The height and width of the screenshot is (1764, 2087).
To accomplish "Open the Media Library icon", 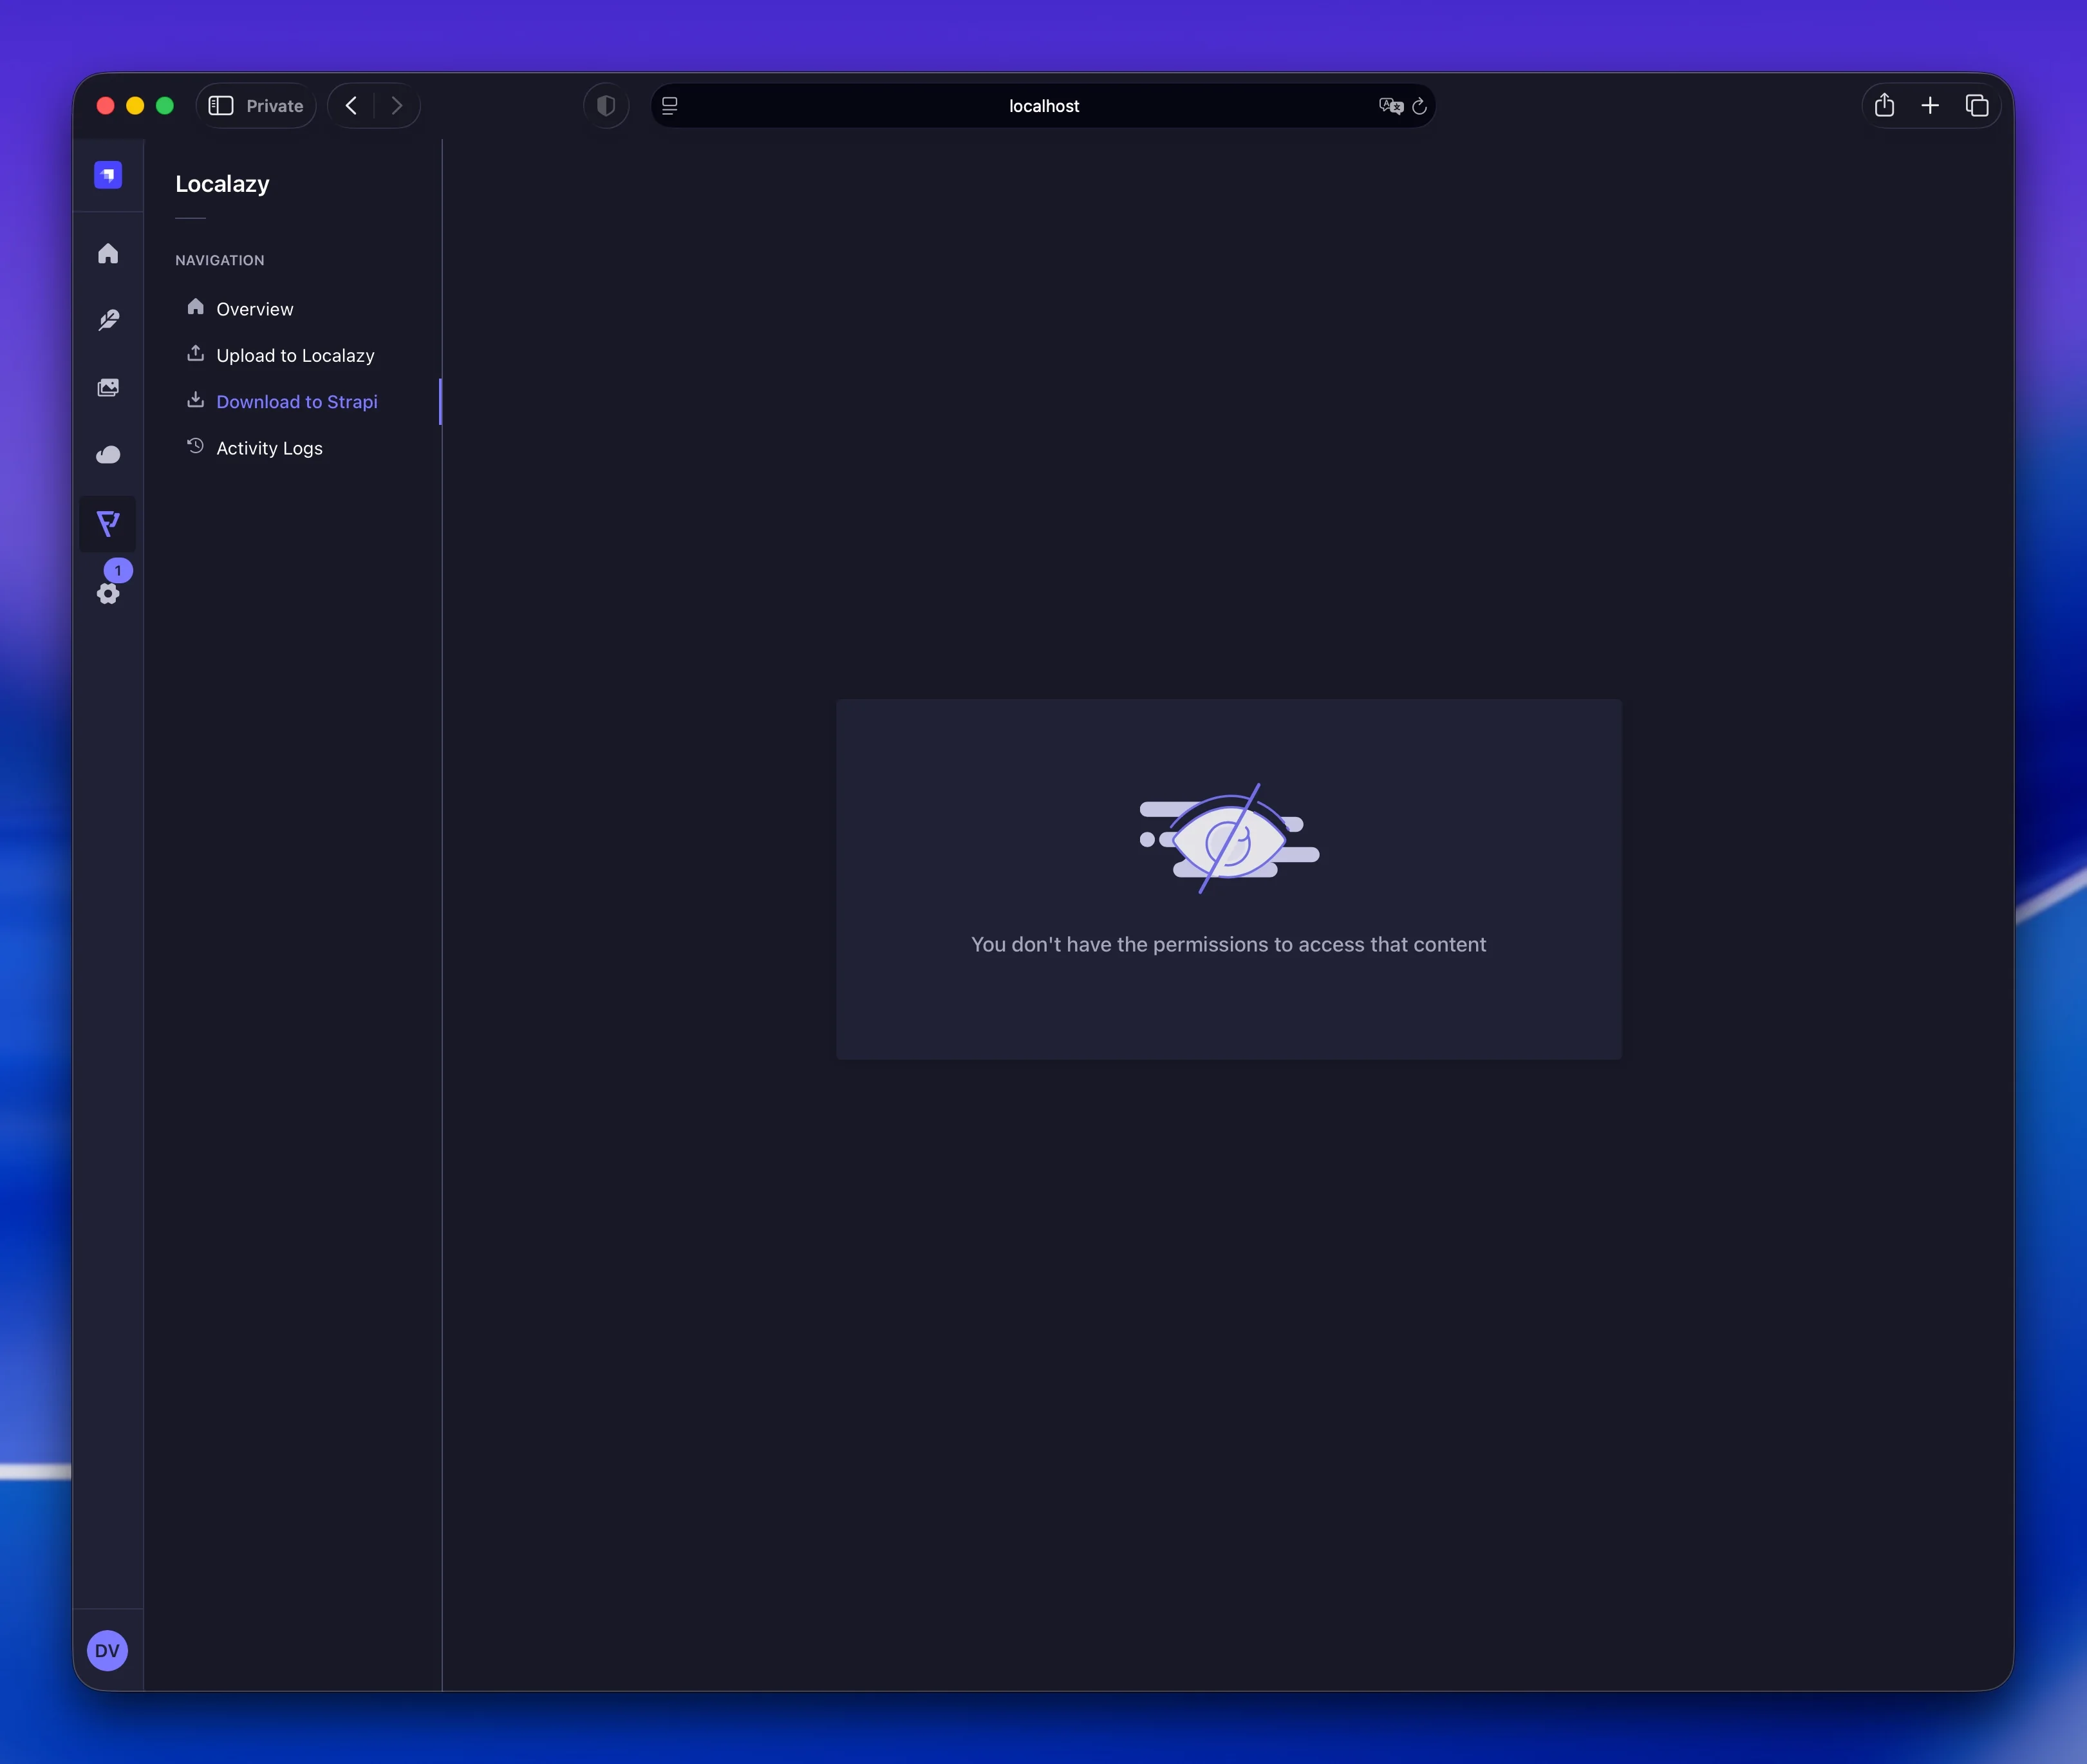I will pos(108,388).
